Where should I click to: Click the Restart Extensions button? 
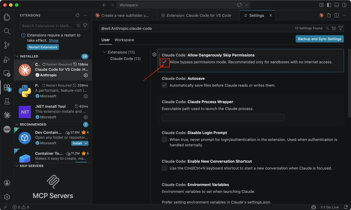click(x=43, y=47)
